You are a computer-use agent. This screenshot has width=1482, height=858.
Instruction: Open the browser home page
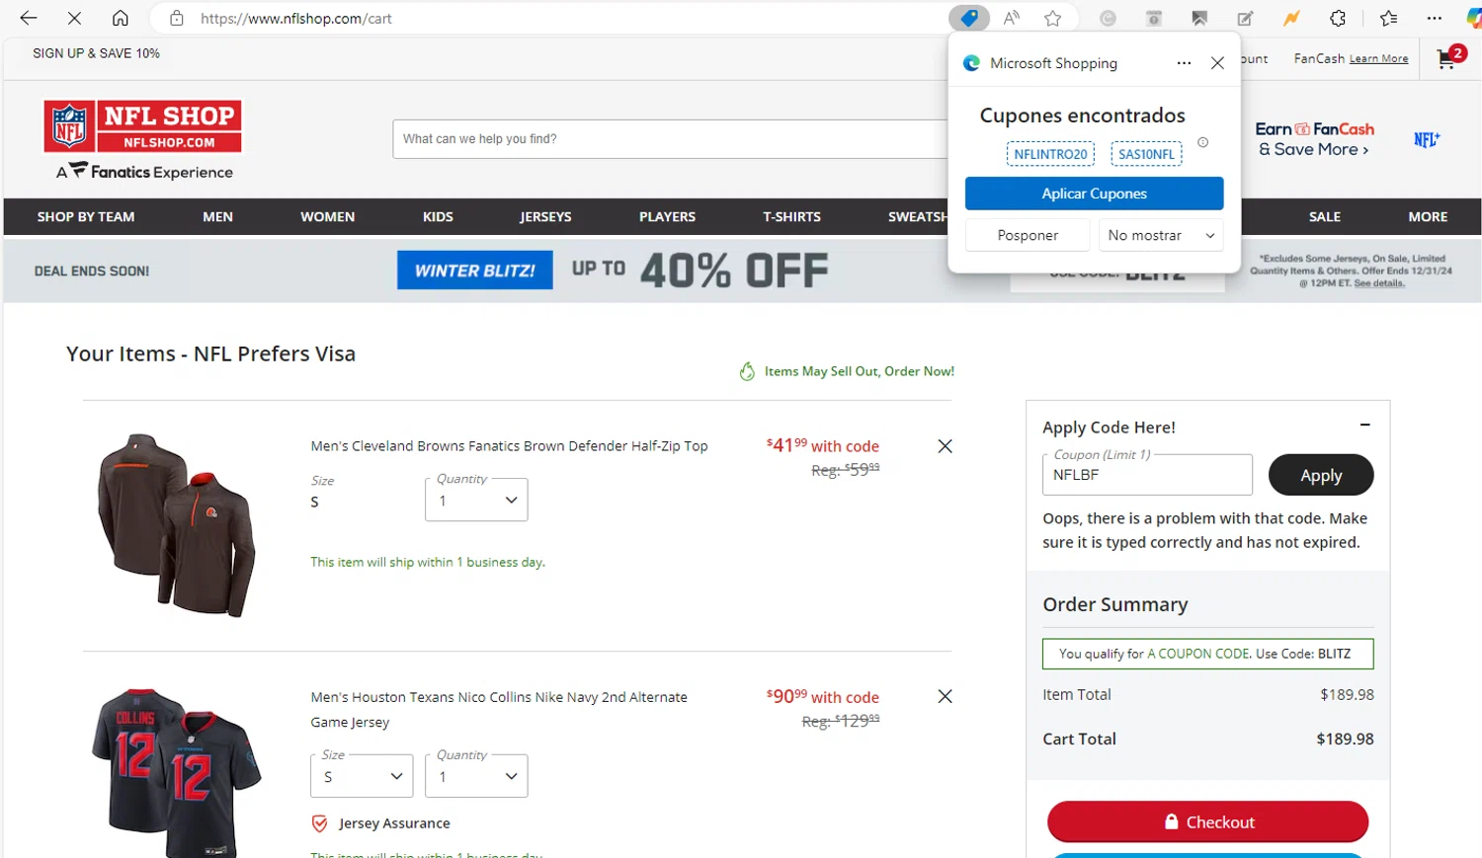120,18
